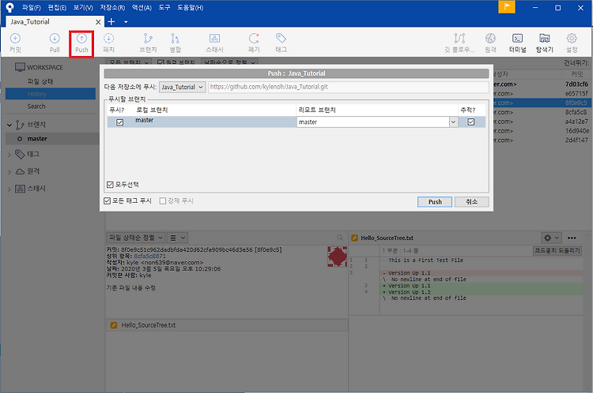Viewport: 593px width, 393px height.
Task: Toggle the track (추적) checkbox for master
Action: [x=471, y=122]
